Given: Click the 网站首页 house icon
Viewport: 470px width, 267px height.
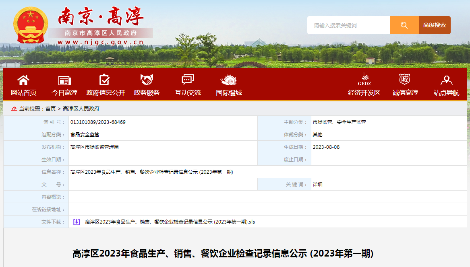Looking at the screenshot, I should (23, 80).
